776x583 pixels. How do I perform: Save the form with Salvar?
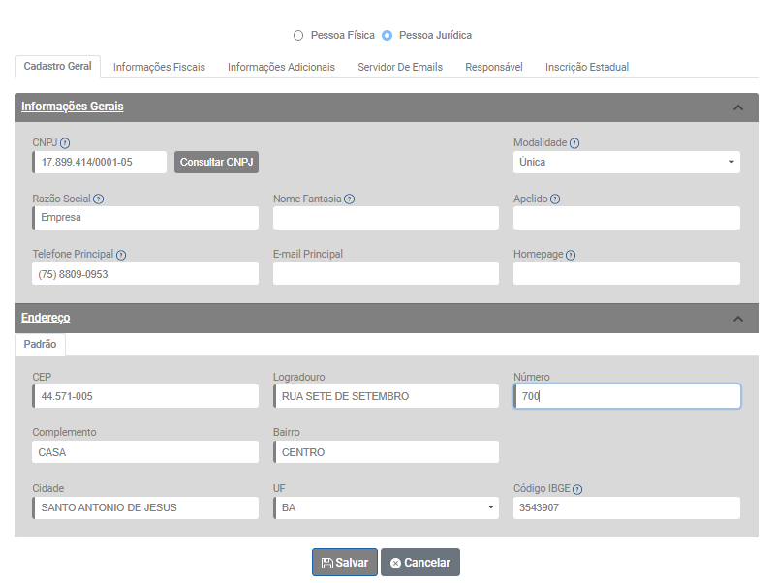[345, 563]
